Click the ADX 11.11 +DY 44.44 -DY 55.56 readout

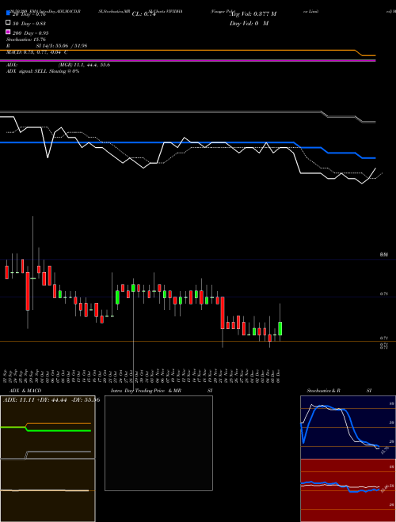51,400
